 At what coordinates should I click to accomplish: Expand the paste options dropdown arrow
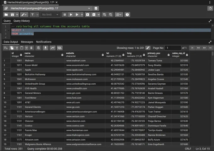click(x=26, y=48)
